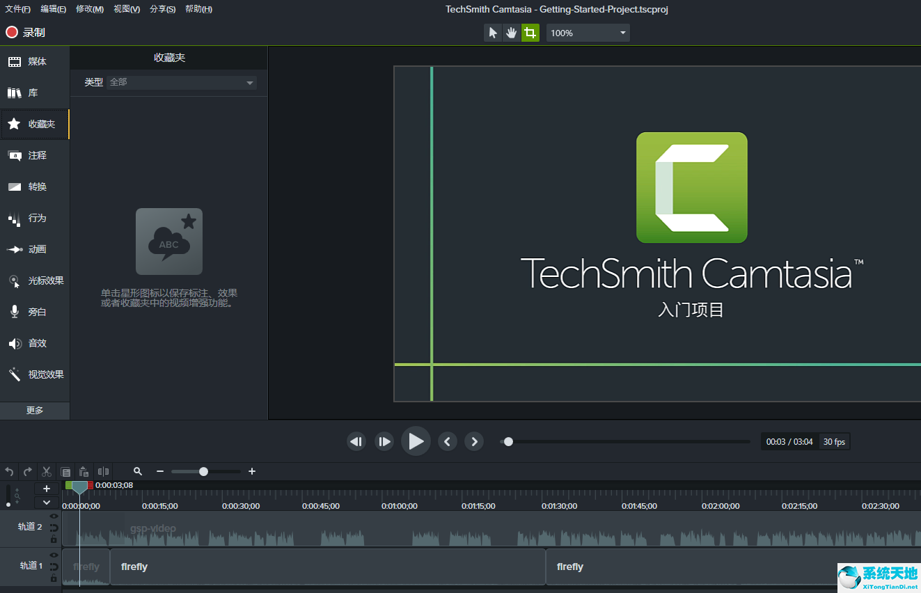Image resolution: width=921 pixels, height=593 pixels.
Task: Select the arrow Edit mode tool
Action: (493, 33)
